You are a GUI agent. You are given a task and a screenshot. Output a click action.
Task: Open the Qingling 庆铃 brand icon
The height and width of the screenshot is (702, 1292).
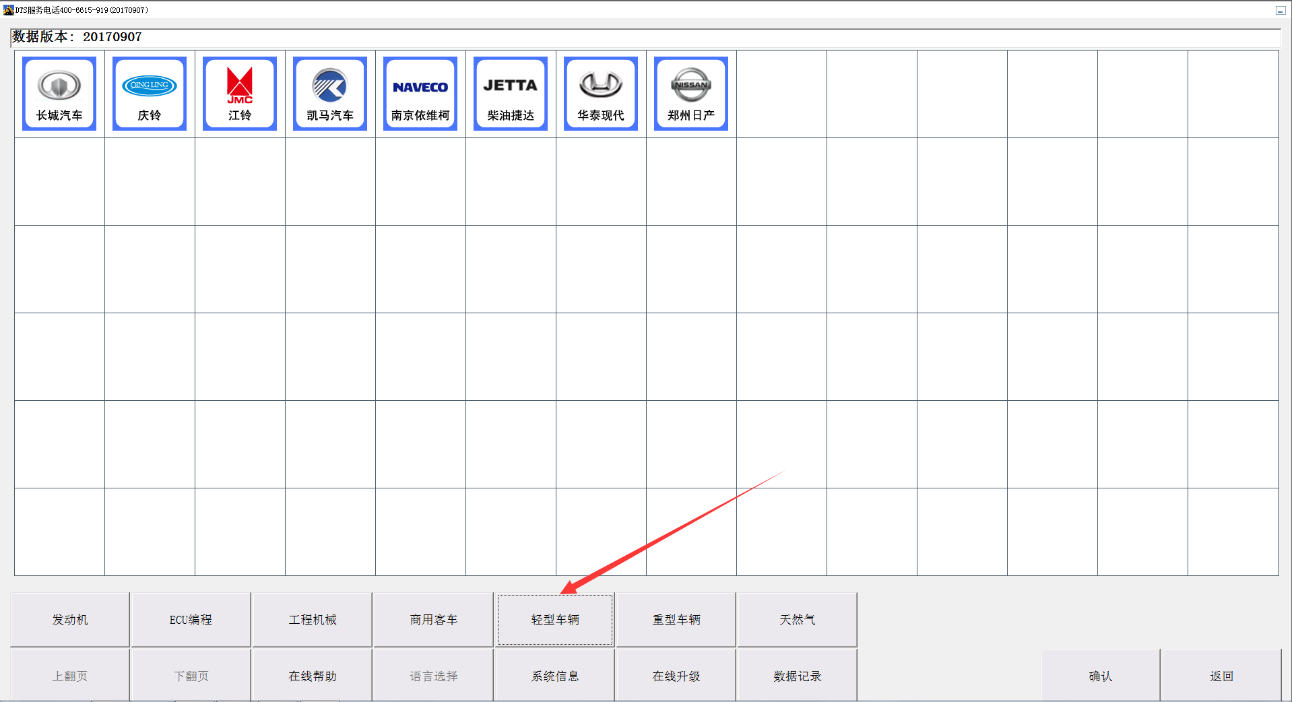click(x=150, y=94)
